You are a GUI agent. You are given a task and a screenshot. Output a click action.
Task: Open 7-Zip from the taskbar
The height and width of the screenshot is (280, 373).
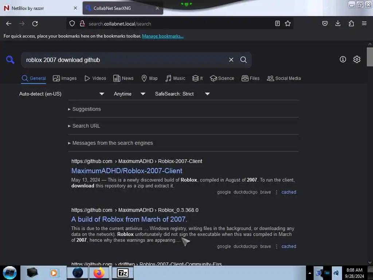pos(123,273)
